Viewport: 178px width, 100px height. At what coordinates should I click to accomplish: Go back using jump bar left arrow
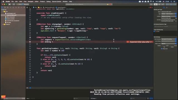click(x=29, y=7)
